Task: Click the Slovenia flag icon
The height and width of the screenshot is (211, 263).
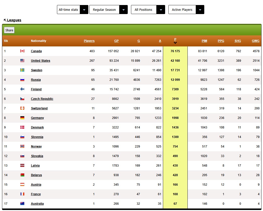Action: pos(22,137)
